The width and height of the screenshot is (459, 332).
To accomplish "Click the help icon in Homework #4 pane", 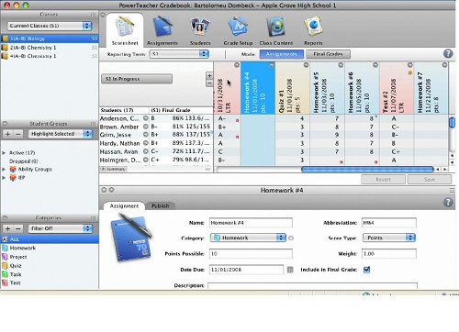I will pos(448,203).
